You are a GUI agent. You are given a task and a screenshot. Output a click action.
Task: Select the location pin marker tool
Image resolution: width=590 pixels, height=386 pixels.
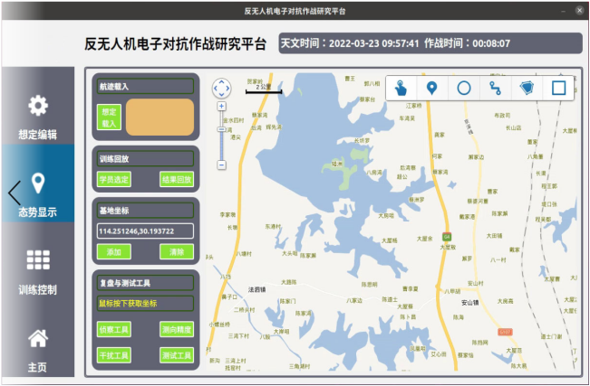pyautogui.click(x=432, y=89)
